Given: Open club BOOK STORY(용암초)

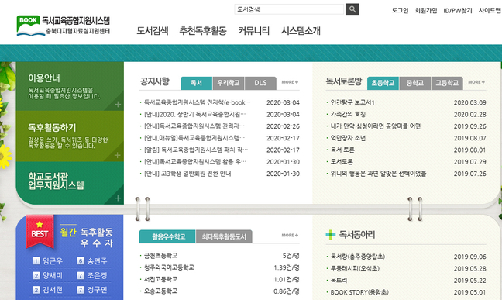Looking at the screenshot, I should coord(359,292).
